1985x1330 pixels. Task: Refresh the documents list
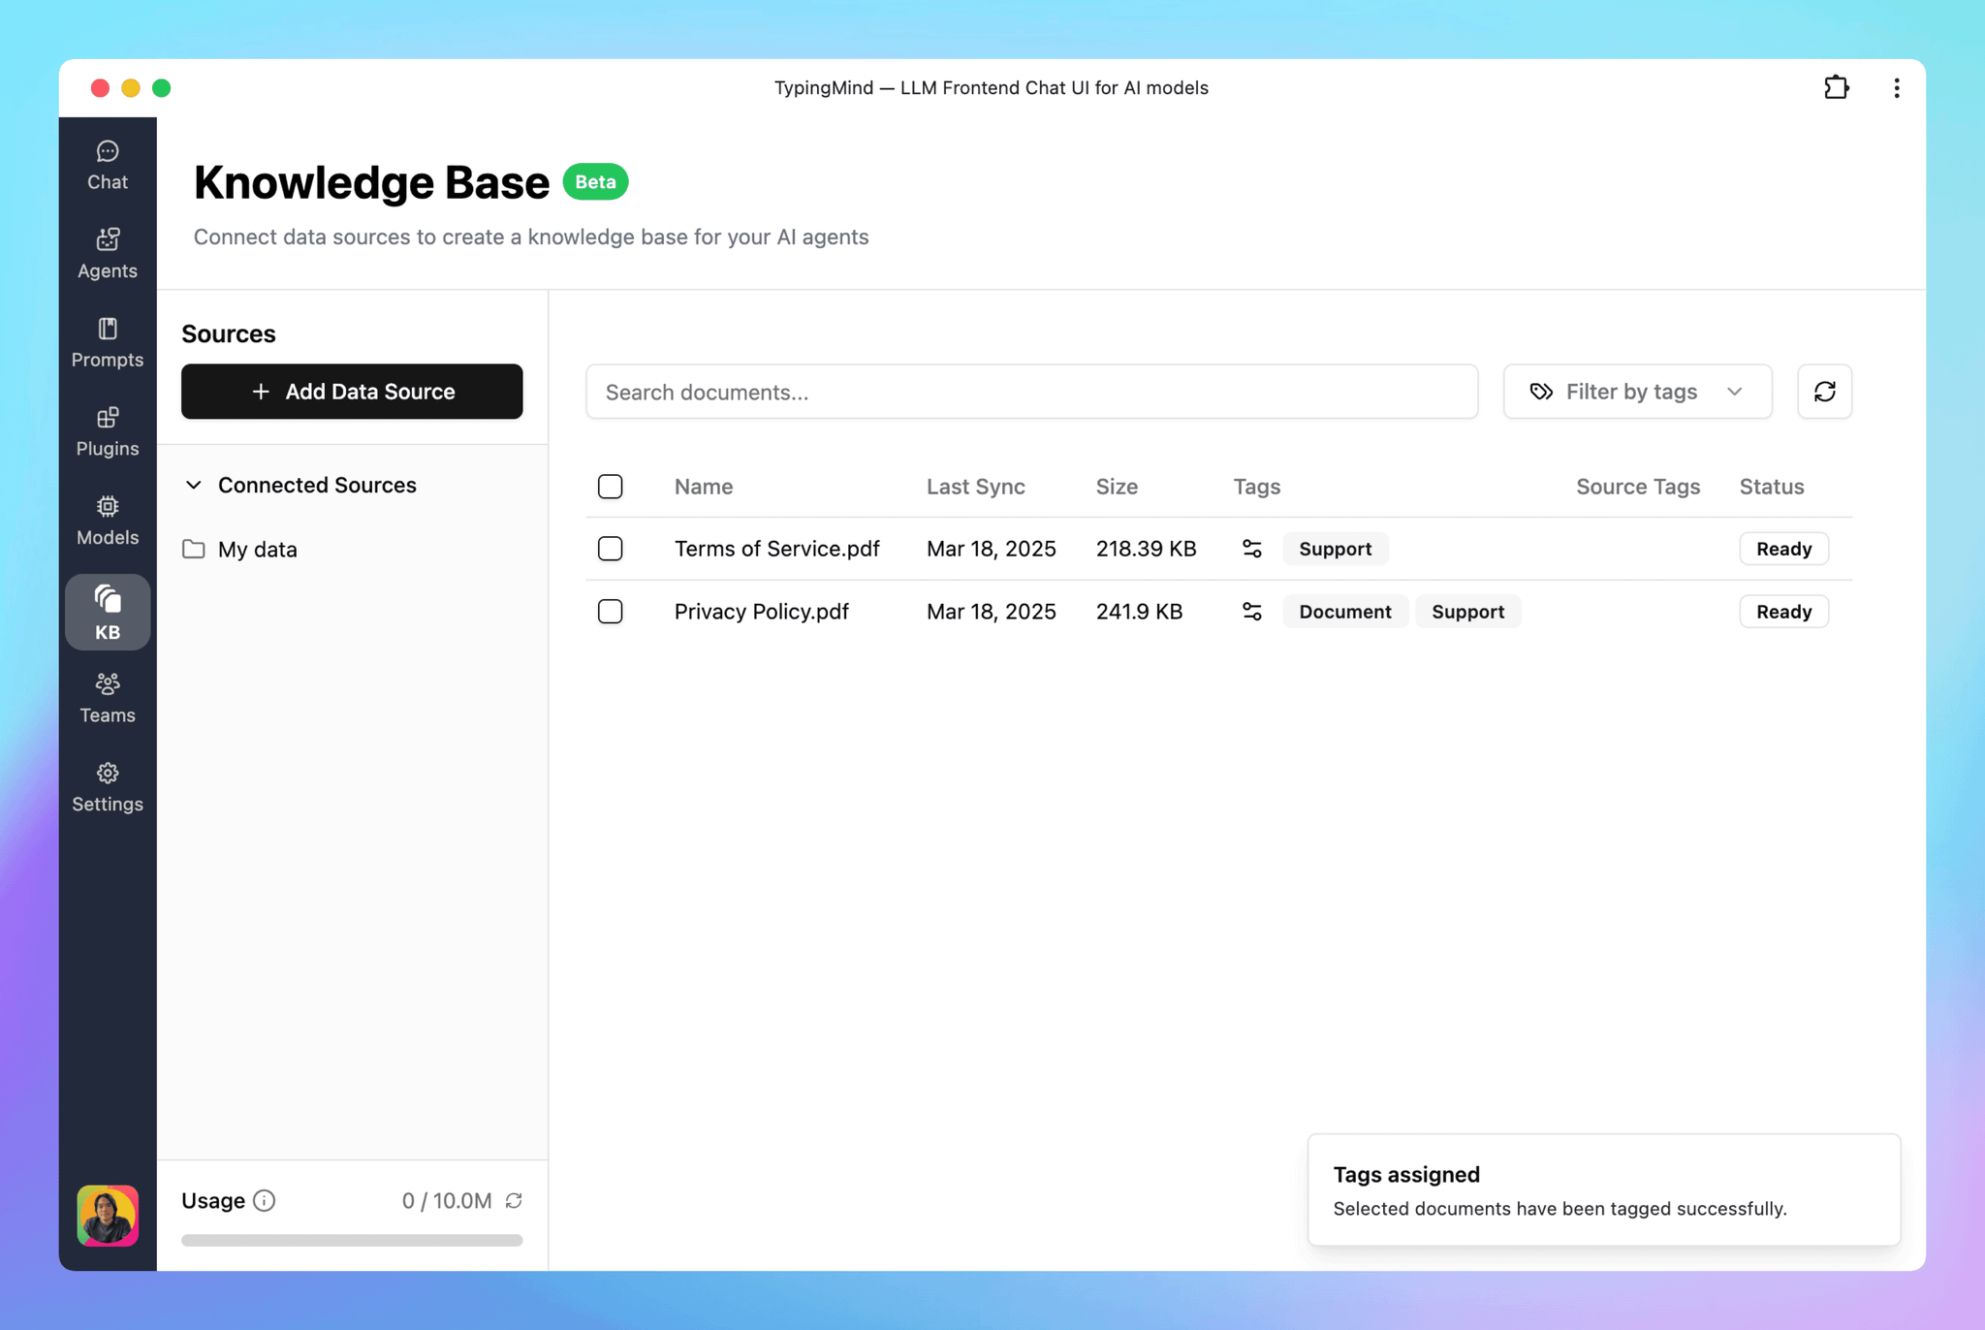[x=1825, y=392]
